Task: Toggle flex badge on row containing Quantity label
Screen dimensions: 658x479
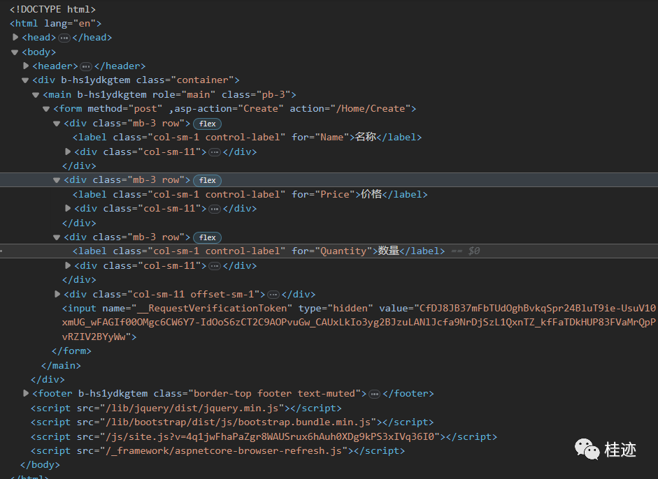Action: (x=207, y=237)
